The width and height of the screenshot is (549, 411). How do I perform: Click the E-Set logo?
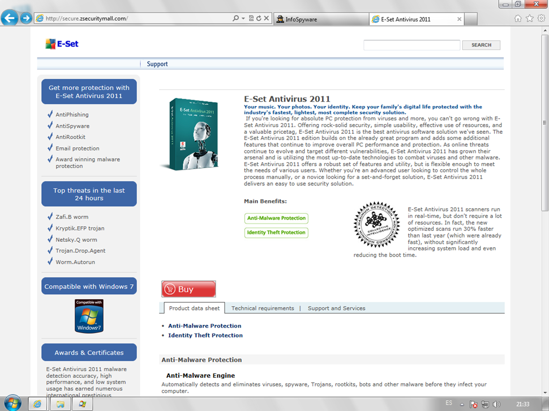[62, 44]
